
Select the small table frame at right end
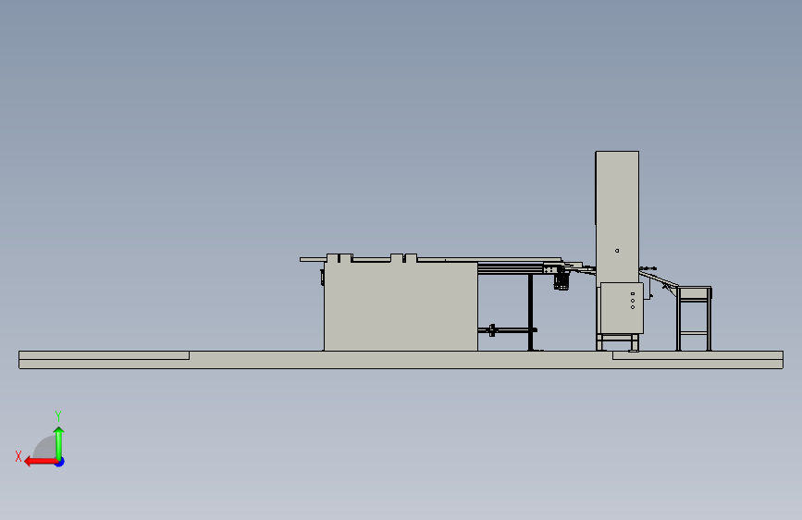[694, 318]
